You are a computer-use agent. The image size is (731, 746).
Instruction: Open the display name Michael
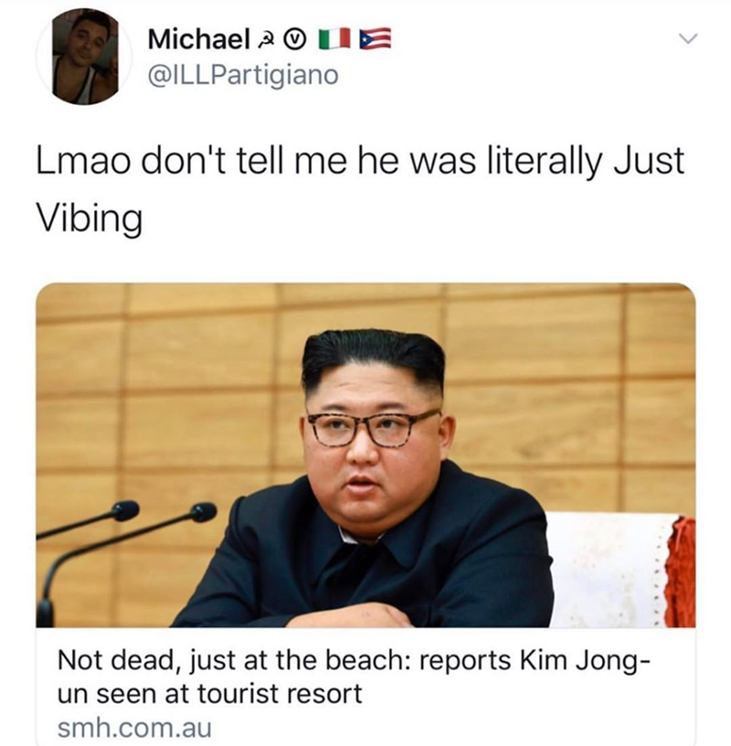(199, 39)
